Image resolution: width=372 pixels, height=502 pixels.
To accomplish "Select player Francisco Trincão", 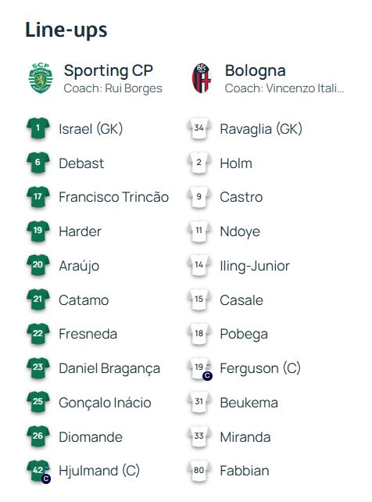I will point(114,197).
